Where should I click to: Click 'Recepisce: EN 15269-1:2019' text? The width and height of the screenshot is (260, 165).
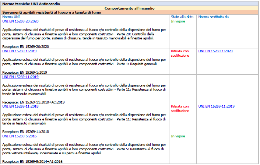(25, 72)
